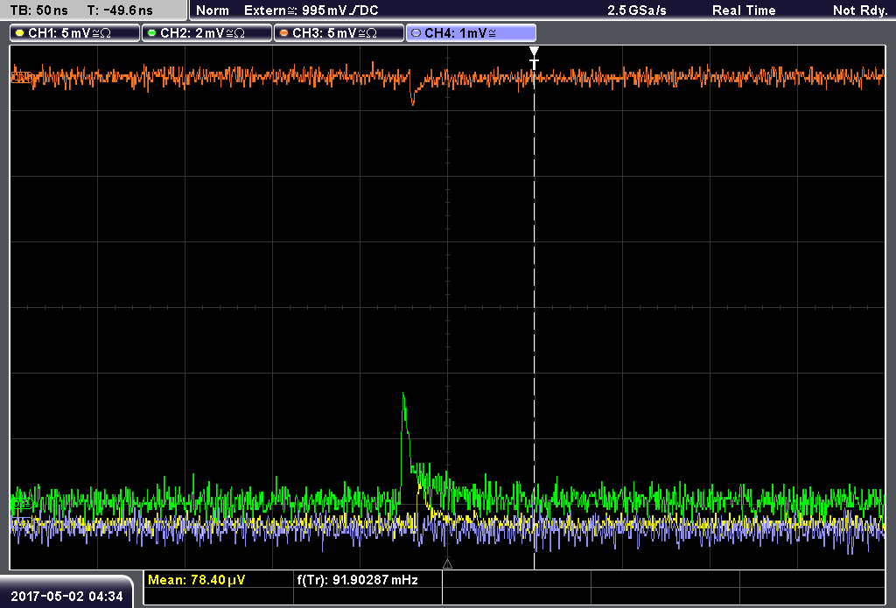Click the f(Tr): 91.90287 mHz readout
This screenshot has height=608, width=896.
[x=358, y=580]
